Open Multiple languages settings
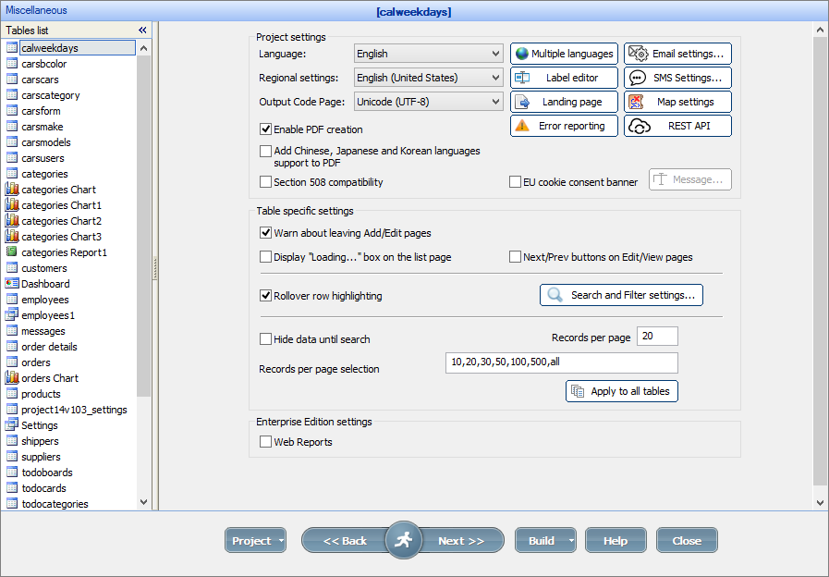The width and height of the screenshot is (829, 577). click(563, 54)
